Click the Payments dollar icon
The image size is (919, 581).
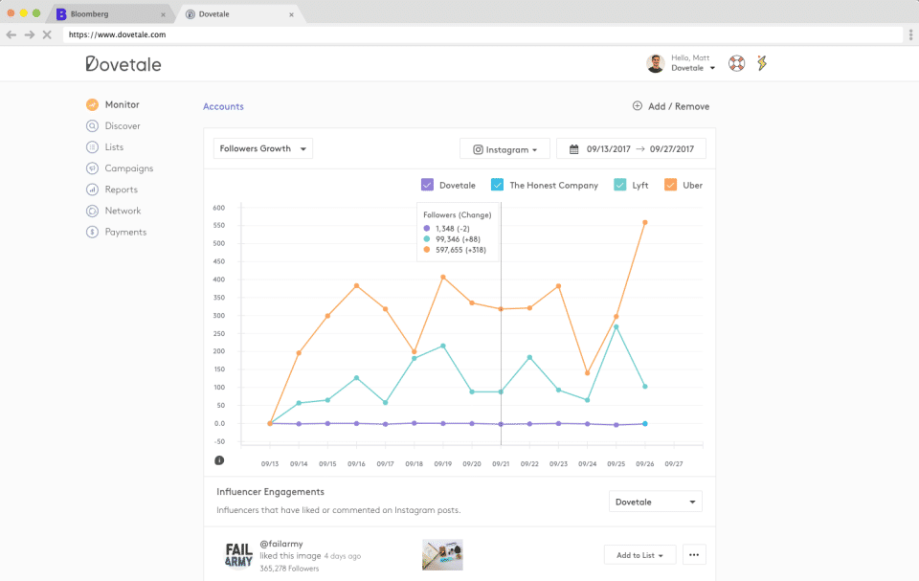tap(92, 232)
